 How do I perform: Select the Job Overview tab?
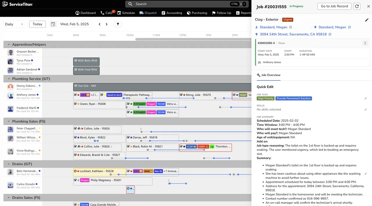(x=269, y=75)
